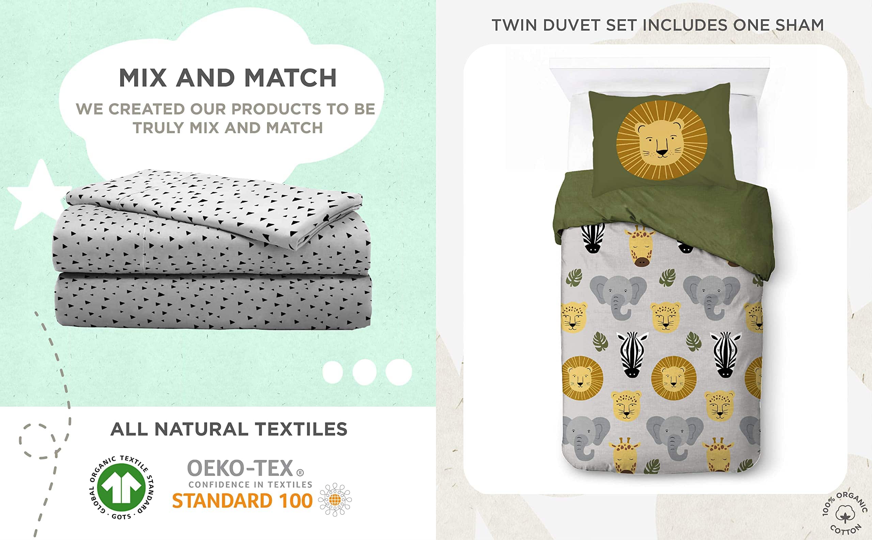
Task: Click the STANDARD 100 orange text
Action: (243, 501)
